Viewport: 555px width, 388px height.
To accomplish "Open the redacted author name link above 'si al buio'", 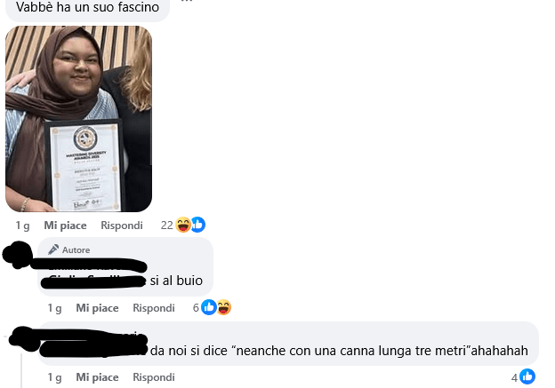I will (88, 265).
